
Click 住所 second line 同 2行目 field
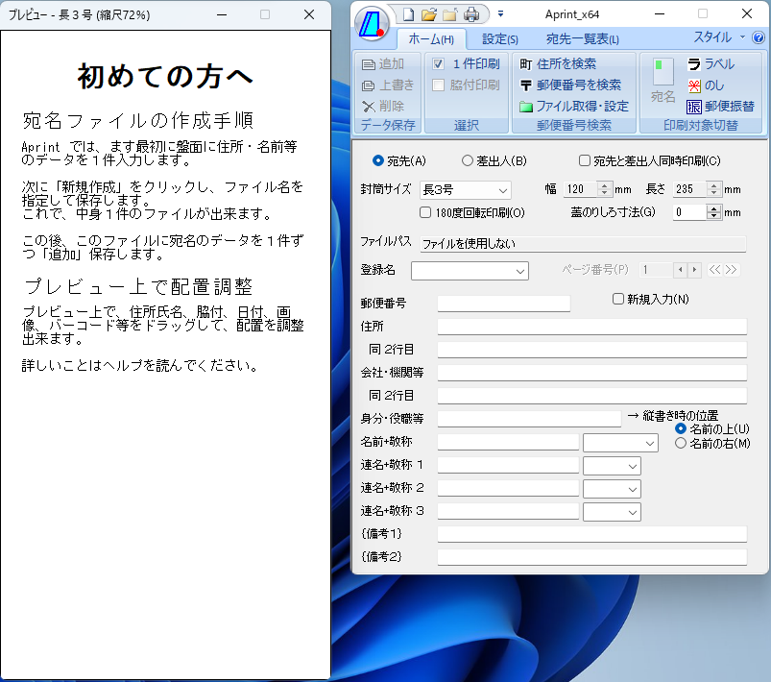592,350
